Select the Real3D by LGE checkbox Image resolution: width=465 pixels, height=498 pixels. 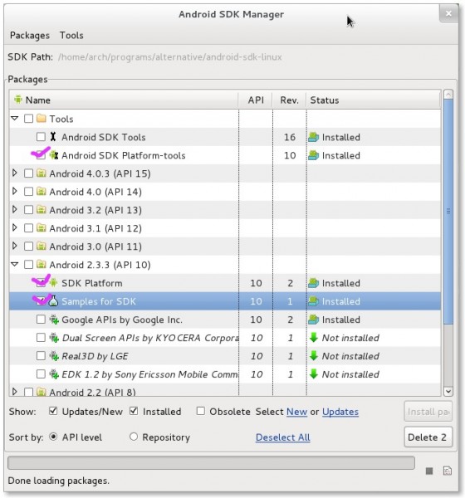click(41, 356)
